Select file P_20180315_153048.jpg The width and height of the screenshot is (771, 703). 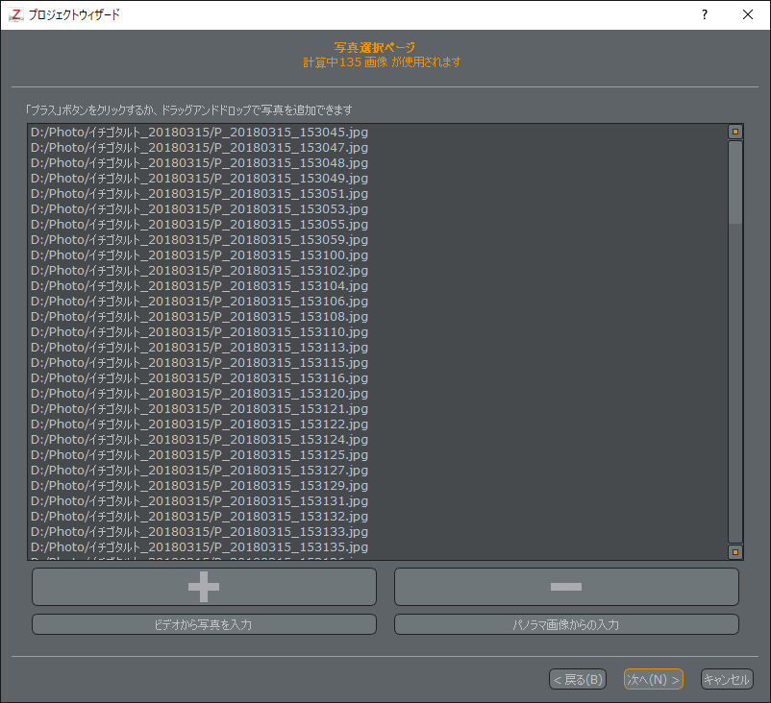(378, 162)
